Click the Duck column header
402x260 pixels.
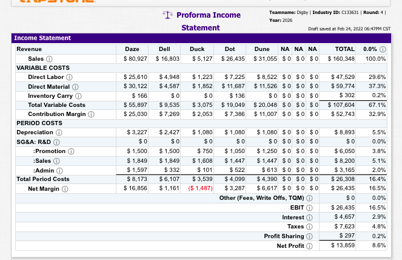197,49
